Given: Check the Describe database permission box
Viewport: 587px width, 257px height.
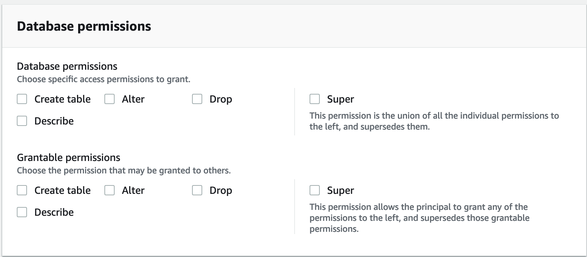Looking at the screenshot, I should click(x=22, y=120).
